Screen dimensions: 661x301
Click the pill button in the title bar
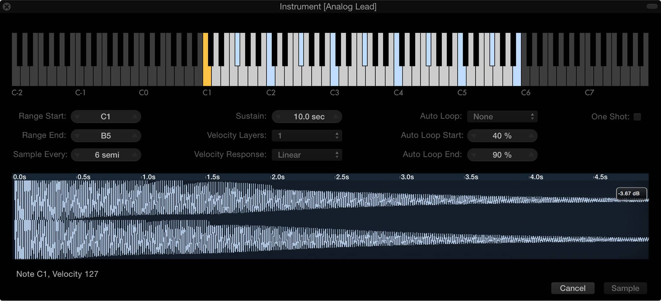coord(652,6)
